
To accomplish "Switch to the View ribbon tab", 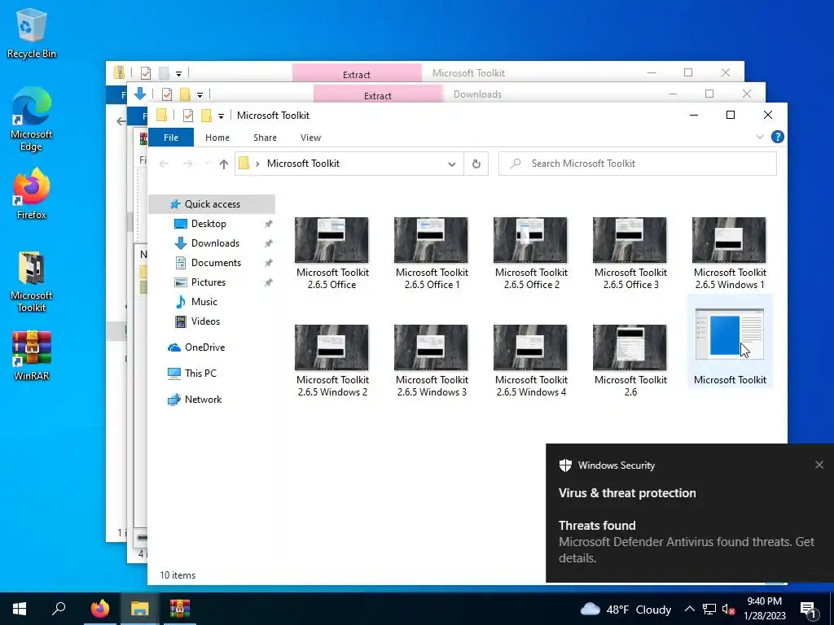I will pos(310,138).
